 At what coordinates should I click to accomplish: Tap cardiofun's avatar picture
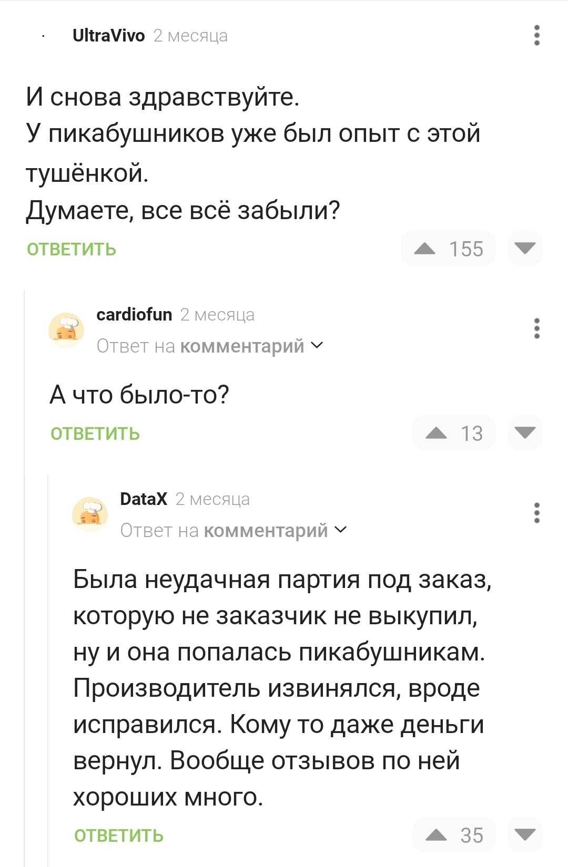tap(66, 330)
